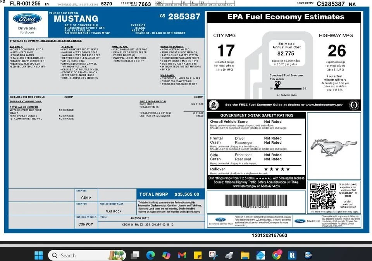This screenshot has width=372, height=261.
Task: Click the CU5P ramp one code
Action: pyautogui.click(x=86, y=198)
